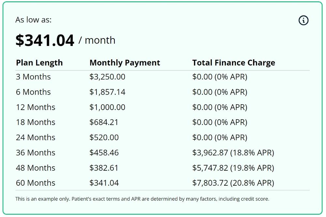Click the Total Finance Charge header
Image resolution: width=326 pixels, height=217 pixels.
pyautogui.click(x=233, y=63)
